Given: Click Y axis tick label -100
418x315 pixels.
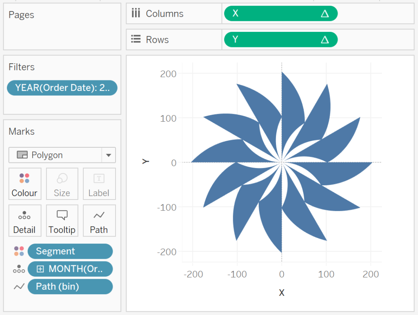Looking at the screenshot, I should 167,207.
